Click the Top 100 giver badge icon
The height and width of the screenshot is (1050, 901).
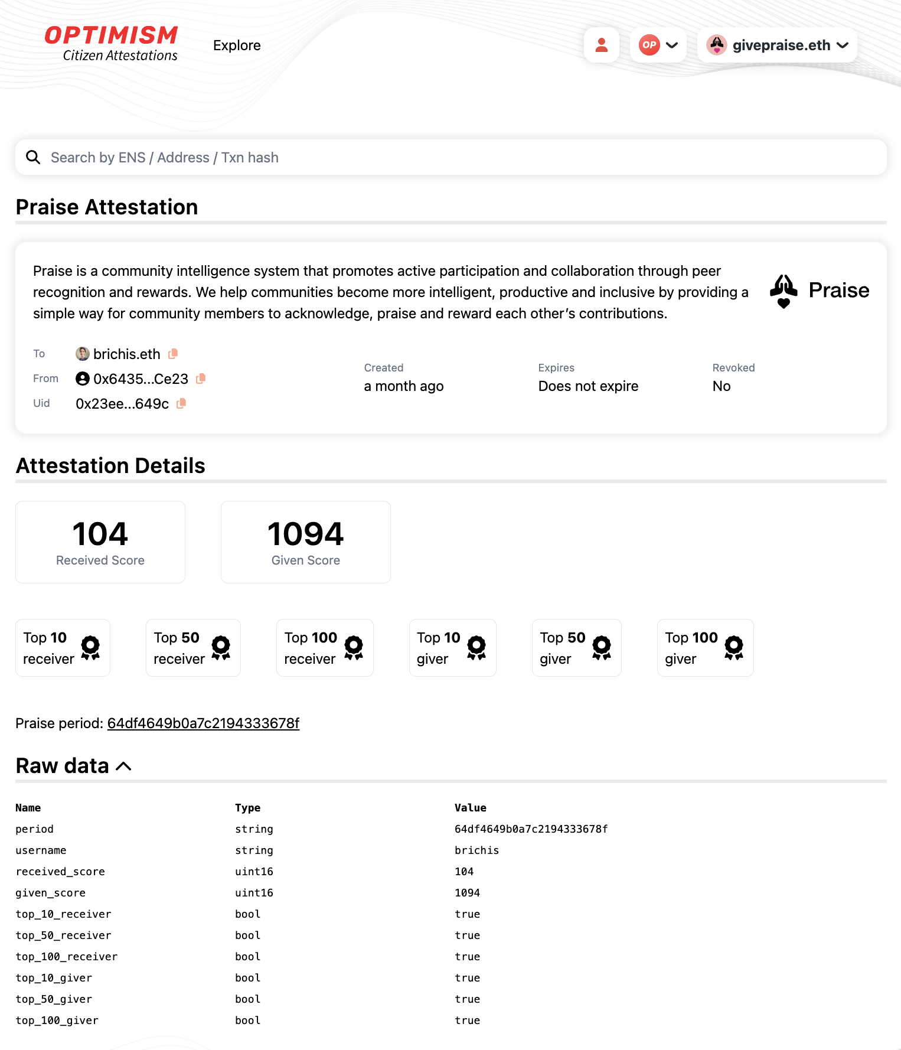point(734,648)
